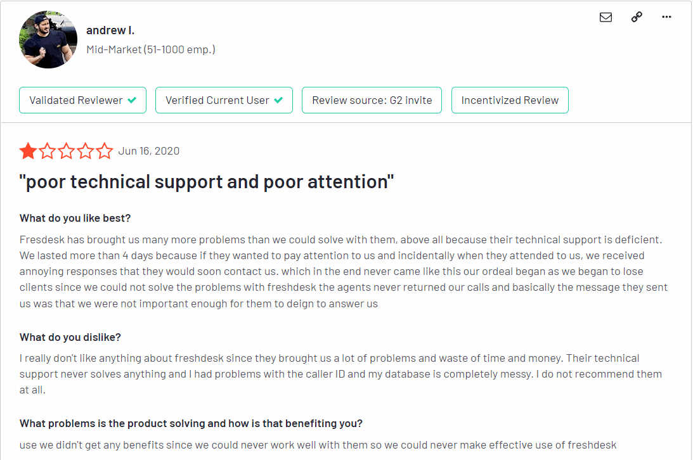693x460 pixels.
Task: Click the envelope email icon
Action: tap(606, 17)
